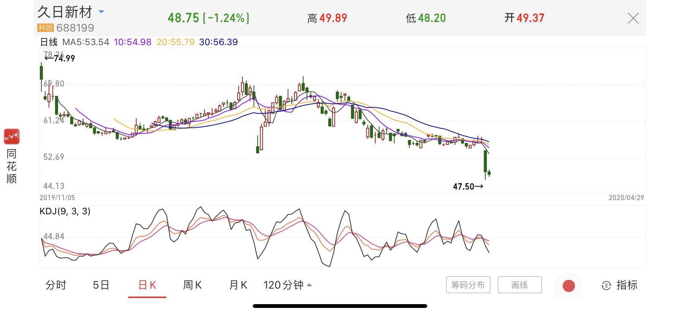Click the purple 10:54.98 MA label
This screenshot has width=680, height=314.
click(132, 42)
